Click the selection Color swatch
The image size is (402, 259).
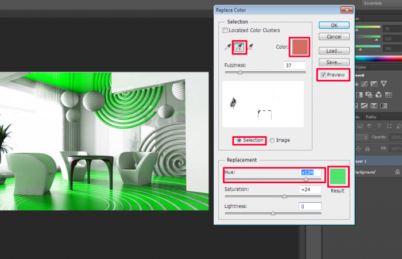pyautogui.click(x=299, y=47)
